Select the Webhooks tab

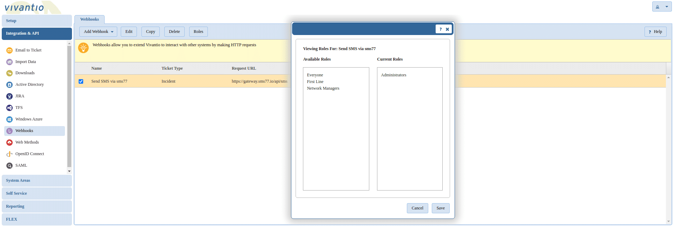pos(90,20)
